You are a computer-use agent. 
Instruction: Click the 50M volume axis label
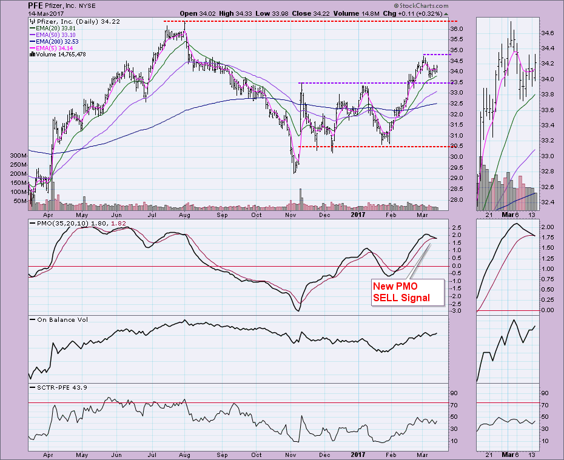(x=20, y=201)
